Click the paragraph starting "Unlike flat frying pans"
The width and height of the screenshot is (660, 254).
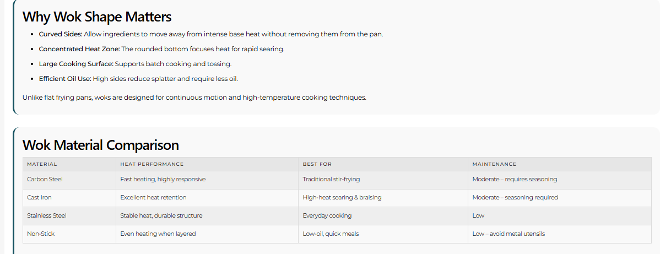(194, 98)
